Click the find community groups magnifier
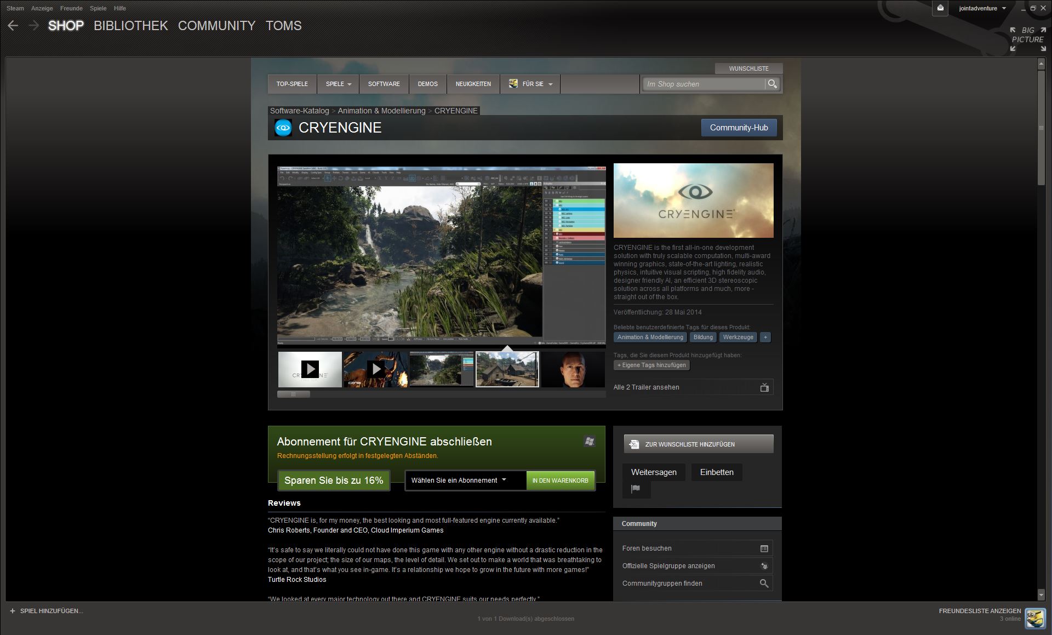 [x=764, y=583]
